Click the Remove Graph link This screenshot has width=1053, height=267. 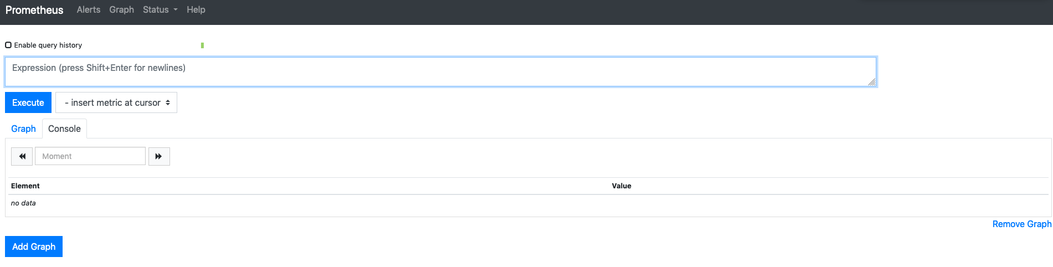1021,224
